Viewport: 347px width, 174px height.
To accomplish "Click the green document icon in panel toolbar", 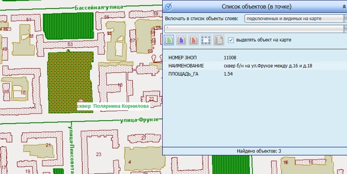I will click(169, 40).
